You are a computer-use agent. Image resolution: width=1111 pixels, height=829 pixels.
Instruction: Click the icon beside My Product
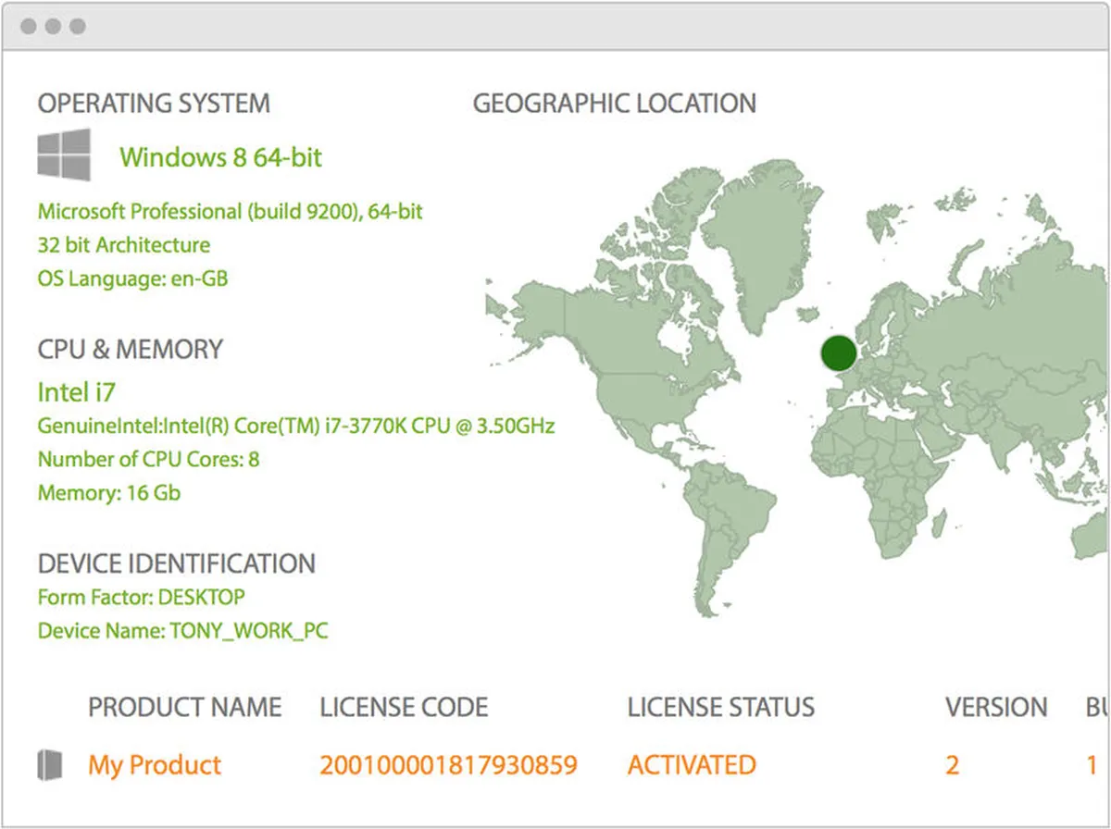(x=49, y=765)
